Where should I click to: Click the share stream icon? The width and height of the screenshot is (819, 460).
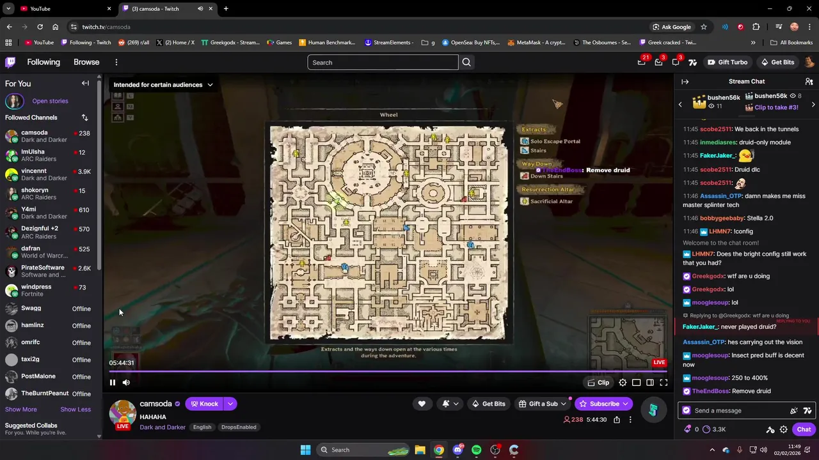tap(616, 420)
